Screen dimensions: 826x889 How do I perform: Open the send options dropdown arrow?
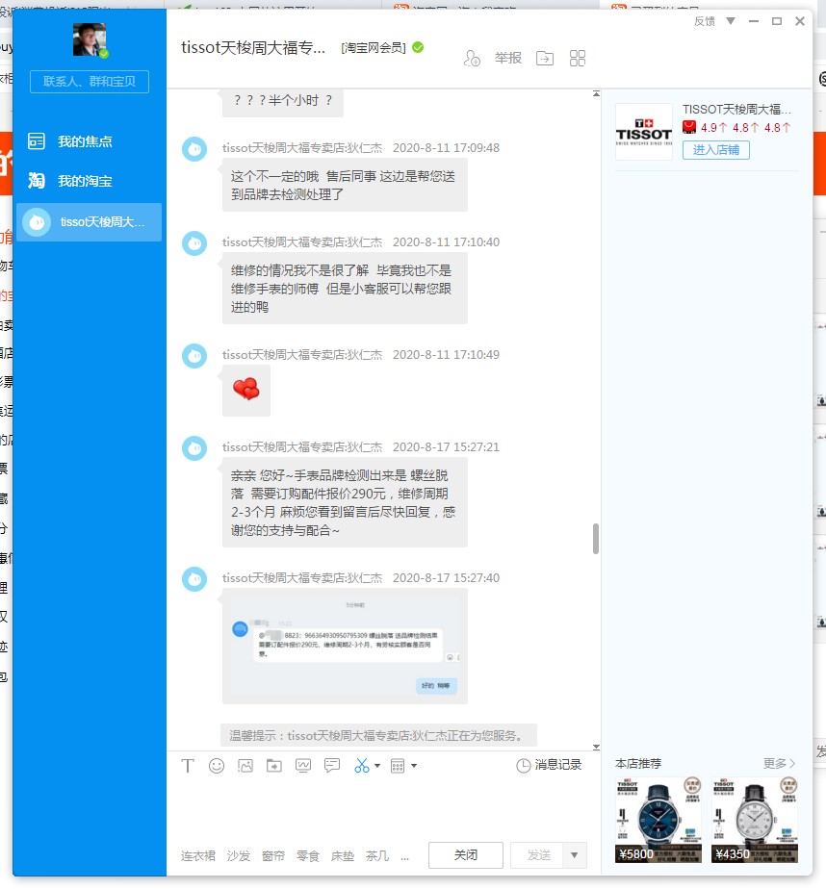[x=574, y=855]
